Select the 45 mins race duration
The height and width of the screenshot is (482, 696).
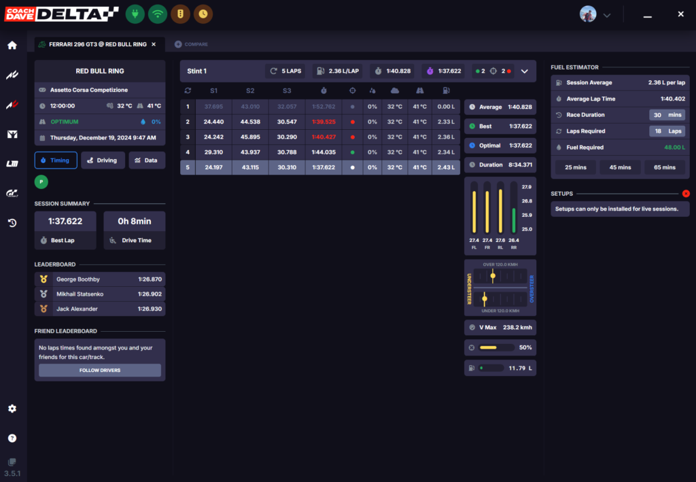click(620, 167)
